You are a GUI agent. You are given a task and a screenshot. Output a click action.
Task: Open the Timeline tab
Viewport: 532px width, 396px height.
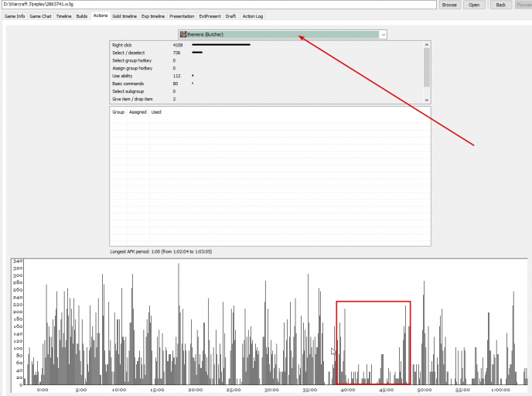point(63,16)
